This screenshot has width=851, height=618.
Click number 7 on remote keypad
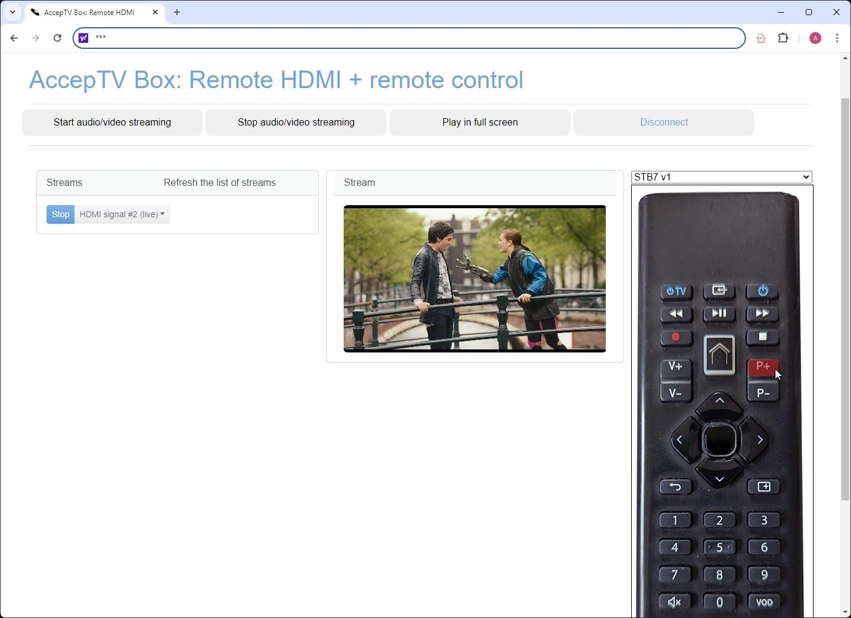675,575
